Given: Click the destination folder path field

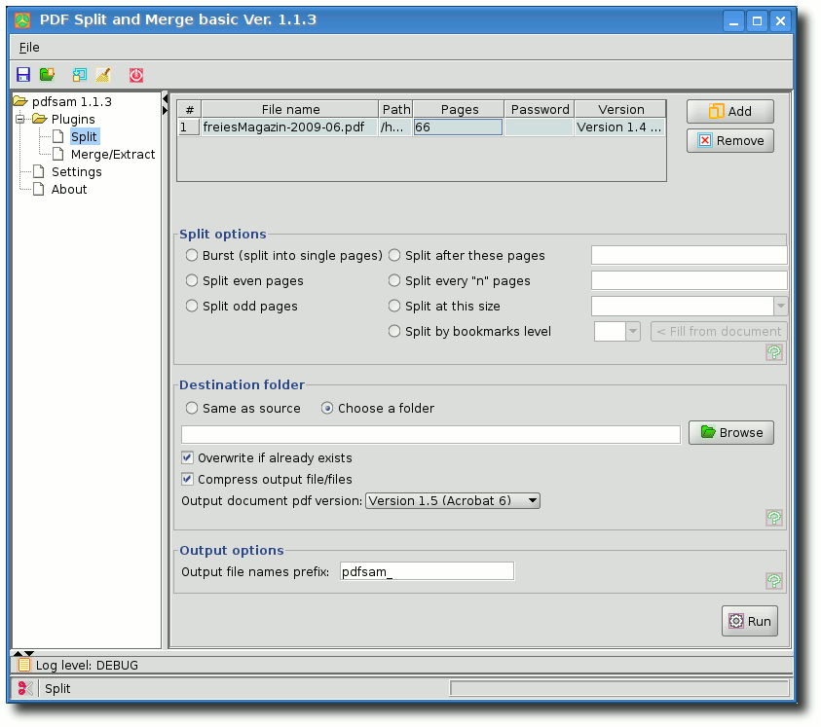Looking at the screenshot, I should (430, 434).
